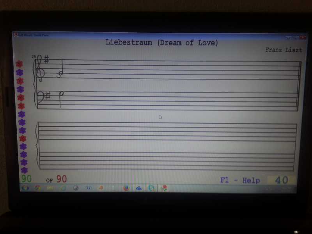The width and height of the screenshot is (312, 234).
Task: Open the Windows Start menu orb
Action: click(25, 188)
